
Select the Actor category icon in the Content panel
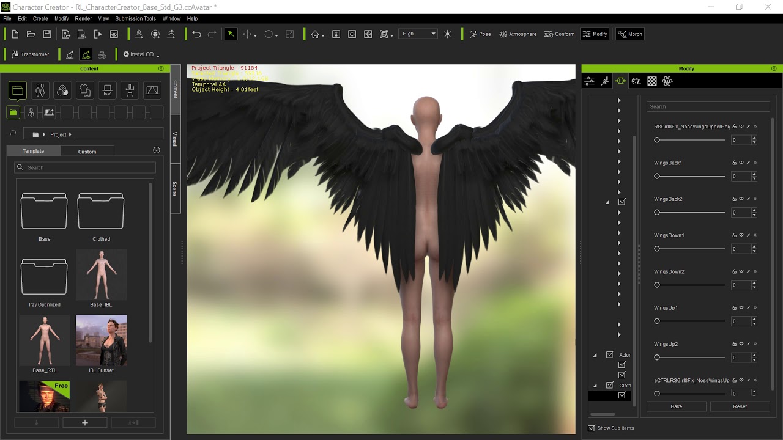pos(40,91)
